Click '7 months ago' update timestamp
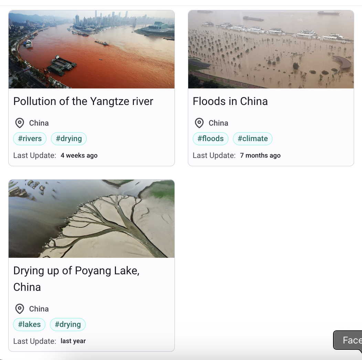362x360 pixels. [x=260, y=156]
